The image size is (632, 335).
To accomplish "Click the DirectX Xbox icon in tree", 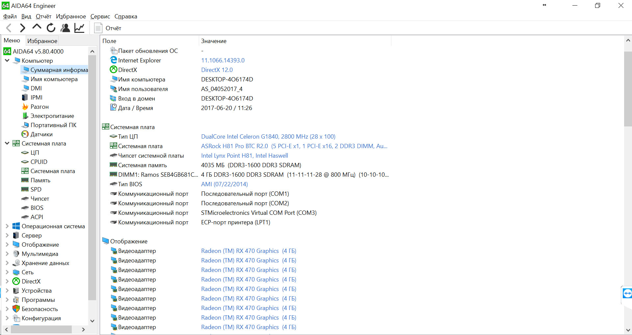I will point(16,281).
